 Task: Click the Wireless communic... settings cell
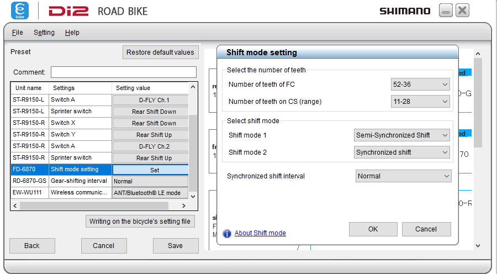(80, 192)
